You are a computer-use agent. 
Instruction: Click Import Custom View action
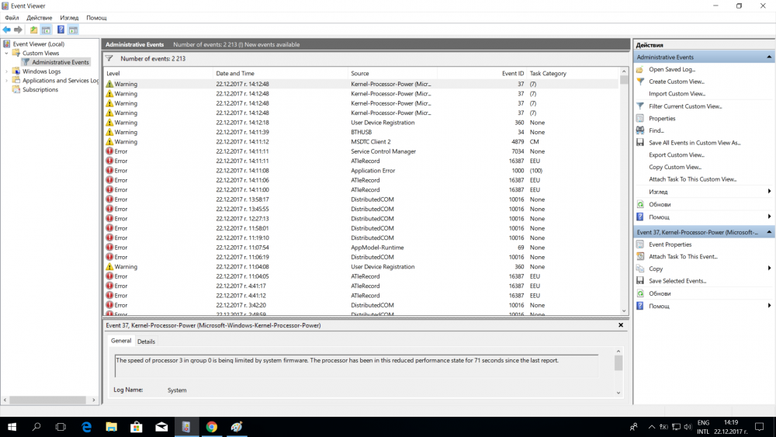pyautogui.click(x=677, y=94)
